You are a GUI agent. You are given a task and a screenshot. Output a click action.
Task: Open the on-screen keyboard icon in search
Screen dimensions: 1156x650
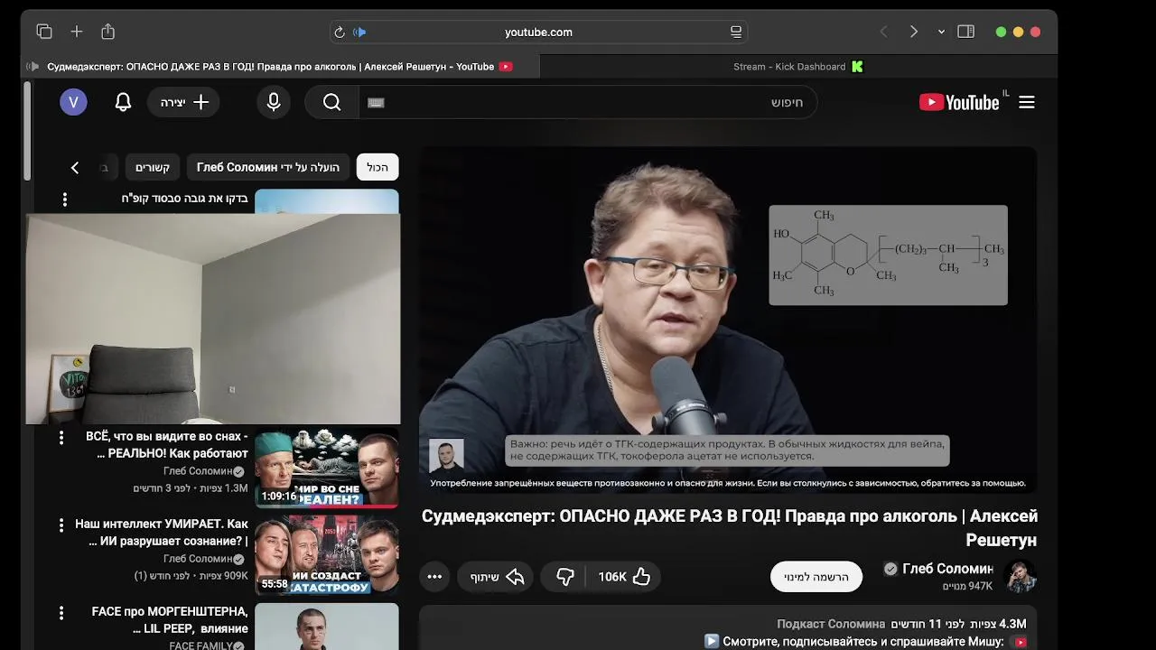click(x=377, y=103)
